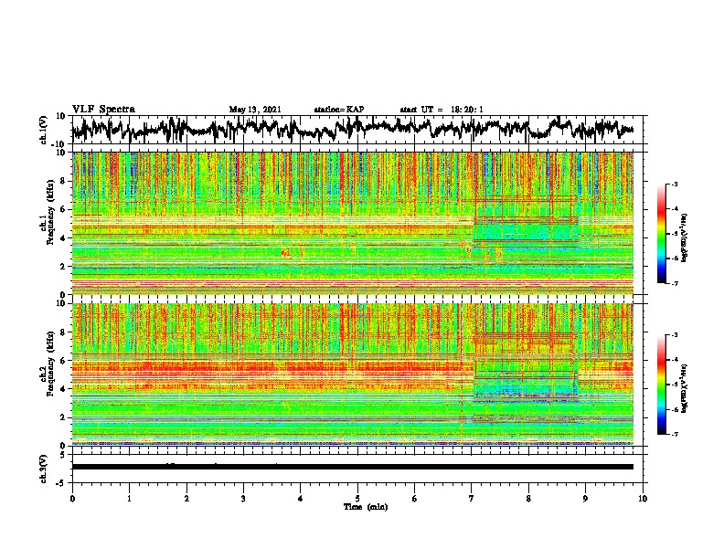Click the ch.1(V) waveform axis label
This screenshot has width=724, height=559.
click(44, 129)
